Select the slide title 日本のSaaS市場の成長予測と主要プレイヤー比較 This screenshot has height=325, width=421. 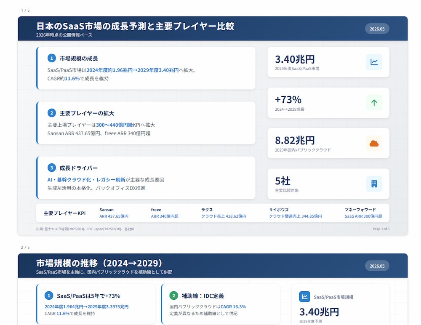[x=135, y=26]
